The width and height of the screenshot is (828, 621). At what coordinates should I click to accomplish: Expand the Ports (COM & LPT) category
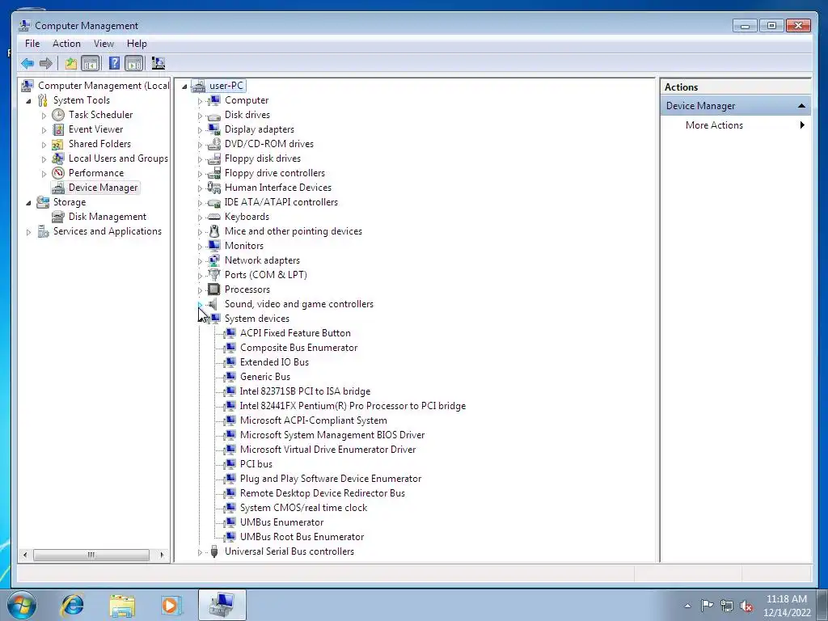(x=201, y=276)
